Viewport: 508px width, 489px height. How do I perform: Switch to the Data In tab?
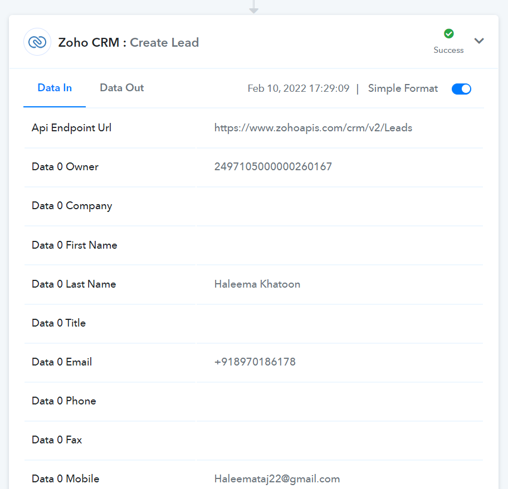(x=55, y=88)
